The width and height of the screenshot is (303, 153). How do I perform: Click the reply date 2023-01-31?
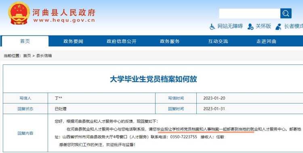[x=214, y=109]
